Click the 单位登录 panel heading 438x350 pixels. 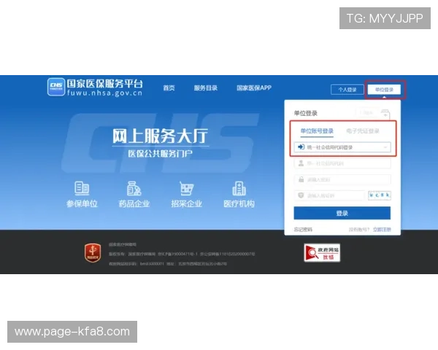(x=306, y=113)
